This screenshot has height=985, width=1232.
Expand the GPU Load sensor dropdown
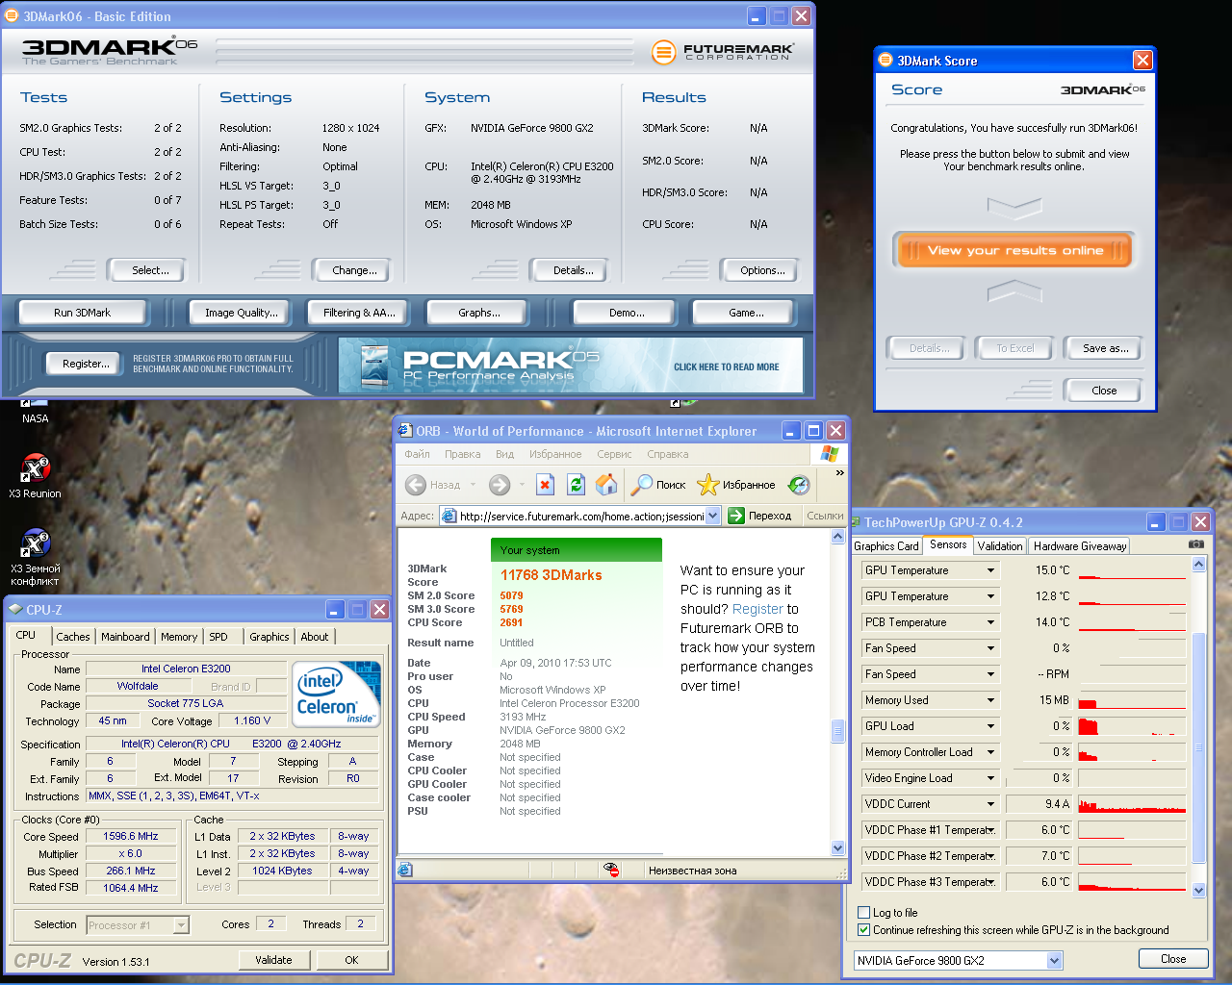[990, 726]
